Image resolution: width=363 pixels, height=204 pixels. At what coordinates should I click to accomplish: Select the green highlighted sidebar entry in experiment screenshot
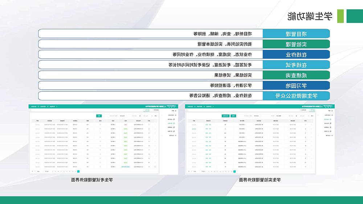[x=328, y=119]
